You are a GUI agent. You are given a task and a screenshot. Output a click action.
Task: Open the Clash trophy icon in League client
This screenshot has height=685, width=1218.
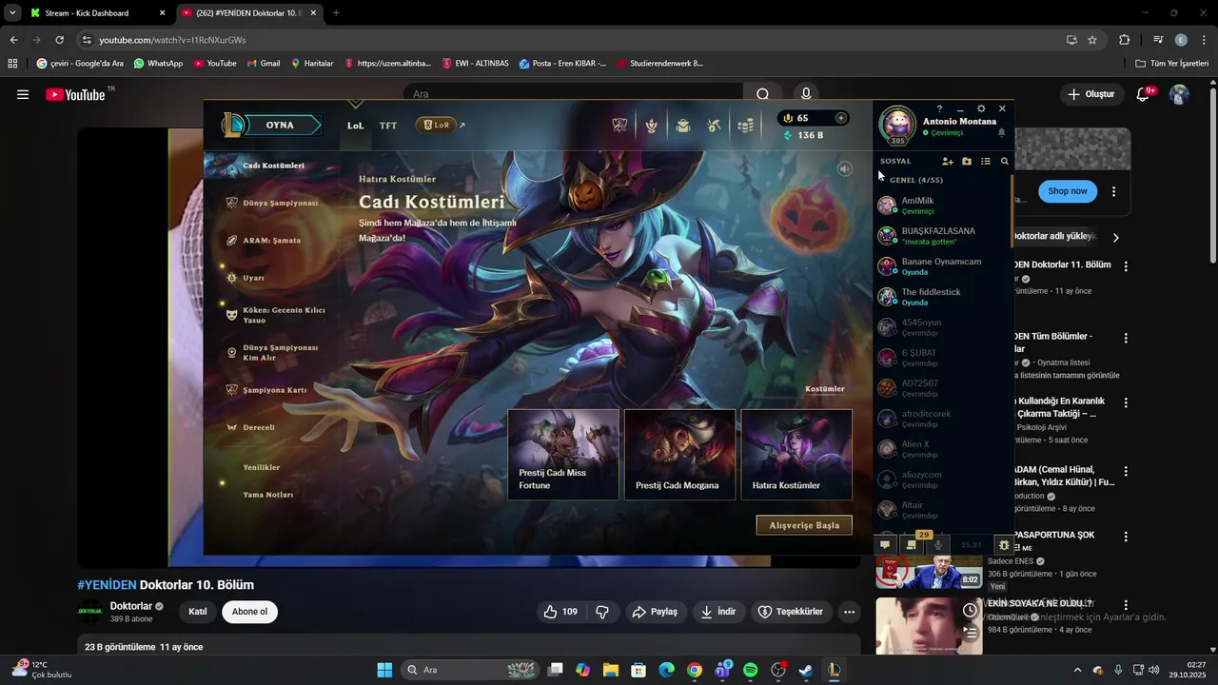tap(619, 126)
